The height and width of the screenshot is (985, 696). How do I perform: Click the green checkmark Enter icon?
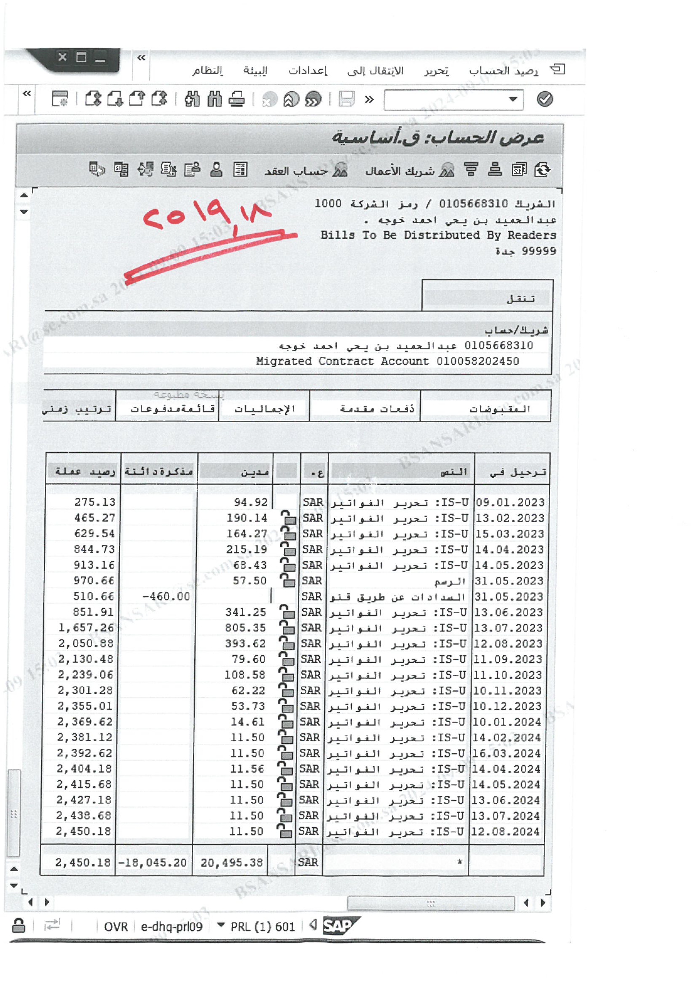pos(544,99)
